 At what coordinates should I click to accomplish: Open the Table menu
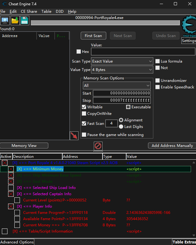46,12
